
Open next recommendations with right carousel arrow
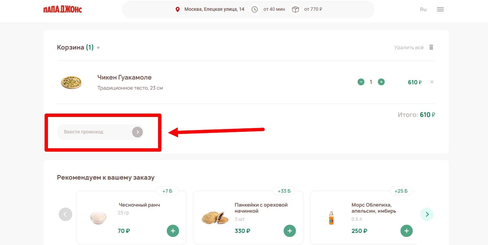(427, 214)
